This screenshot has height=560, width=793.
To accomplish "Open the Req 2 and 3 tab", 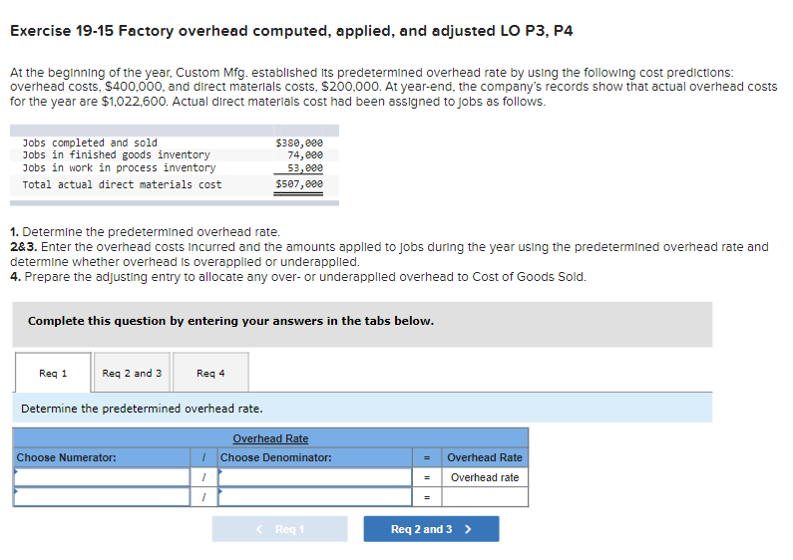I will coord(132,373).
